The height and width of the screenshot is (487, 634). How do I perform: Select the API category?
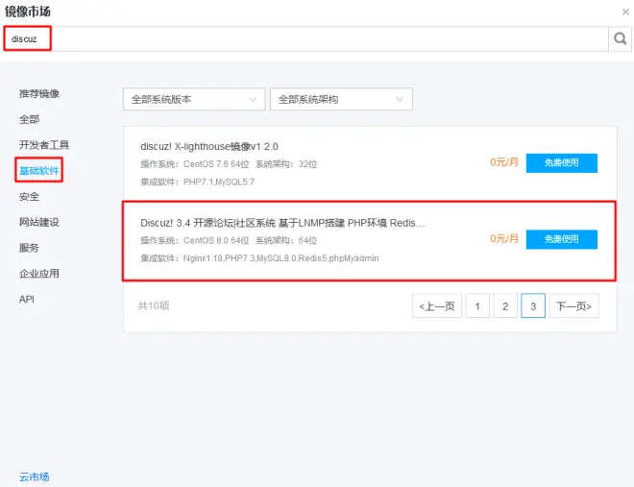click(x=27, y=299)
